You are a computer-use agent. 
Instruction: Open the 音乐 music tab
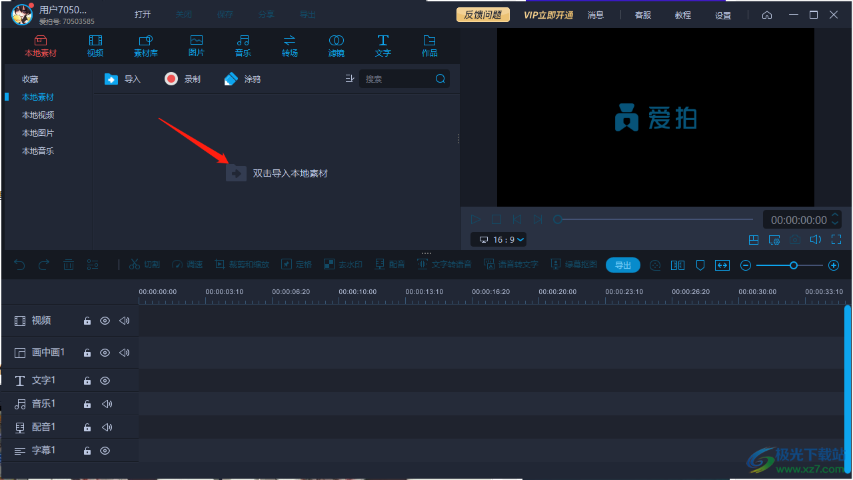[243, 46]
